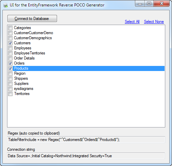Screen dimensions: 172x166
Task: Click into the Connection string text field
Action: click(86, 156)
